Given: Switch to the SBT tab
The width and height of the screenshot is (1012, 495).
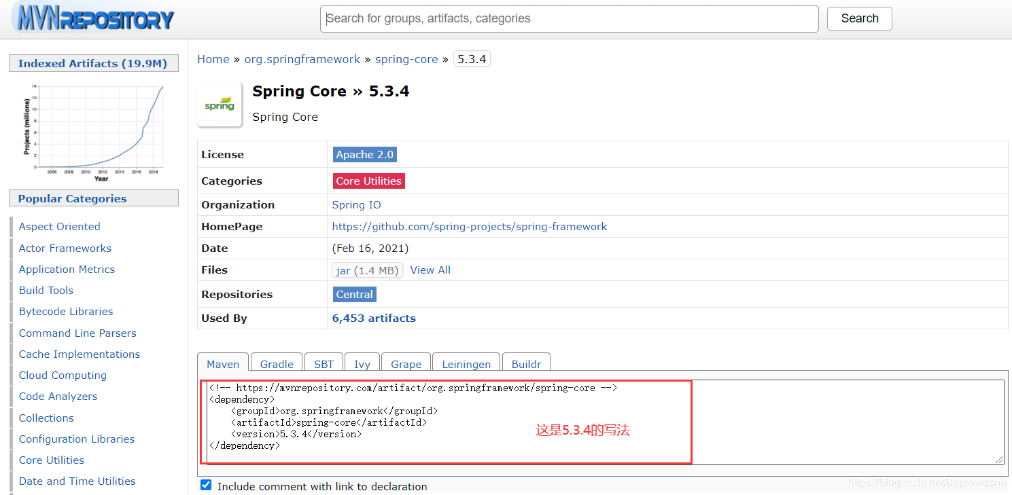Looking at the screenshot, I should point(324,364).
